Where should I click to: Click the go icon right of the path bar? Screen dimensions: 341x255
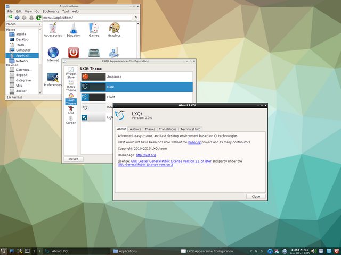point(136,18)
